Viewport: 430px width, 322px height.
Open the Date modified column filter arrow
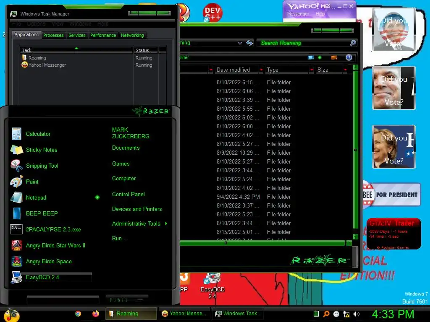point(261,70)
